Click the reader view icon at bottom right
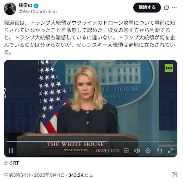183x179 pixels. pos(175,175)
